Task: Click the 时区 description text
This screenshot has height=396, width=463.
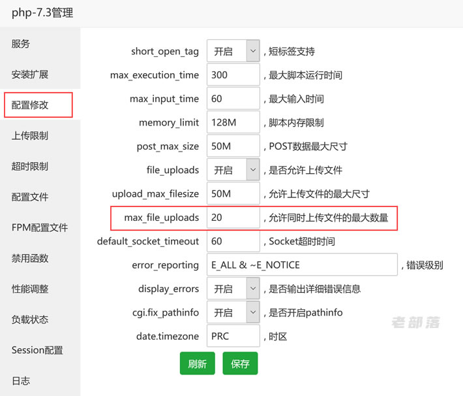Action: pos(278,337)
